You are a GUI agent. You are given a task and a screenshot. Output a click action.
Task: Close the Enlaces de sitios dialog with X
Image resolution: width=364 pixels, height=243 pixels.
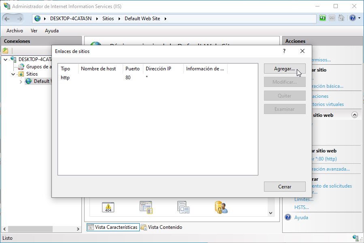coord(302,51)
